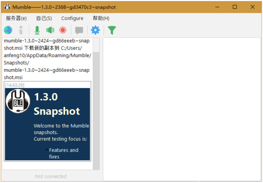Open the 服务器(e) menu
Screen dimensions: 263x183
pyautogui.click(x=16, y=18)
